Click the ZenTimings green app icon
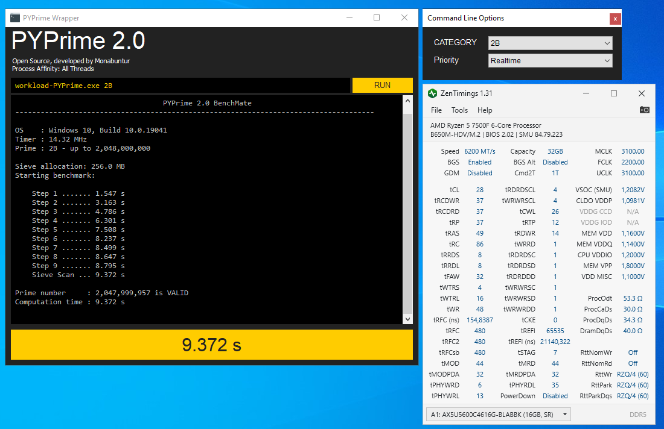 432,93
